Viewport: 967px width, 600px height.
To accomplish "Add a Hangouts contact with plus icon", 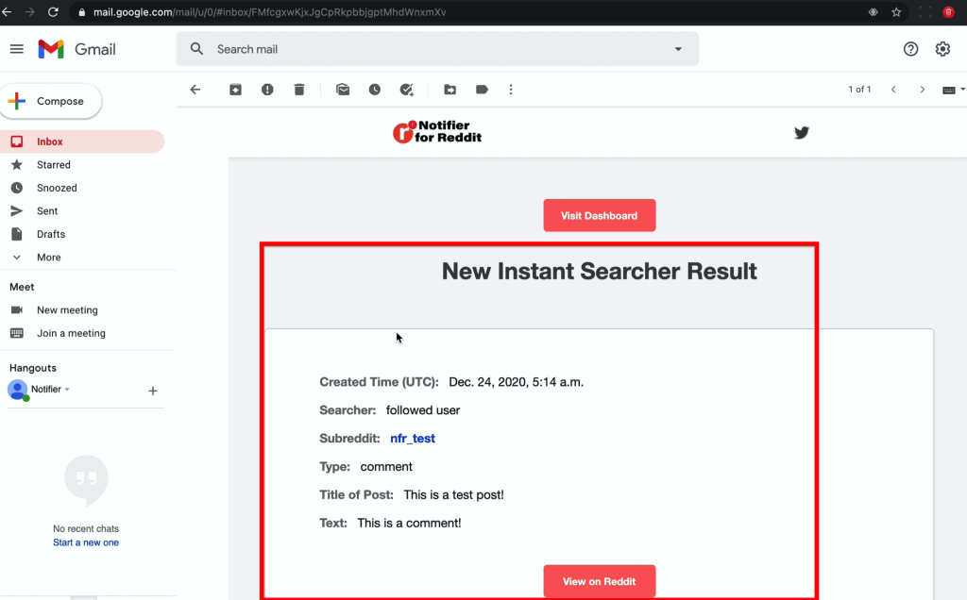I will tap(153, 391).
